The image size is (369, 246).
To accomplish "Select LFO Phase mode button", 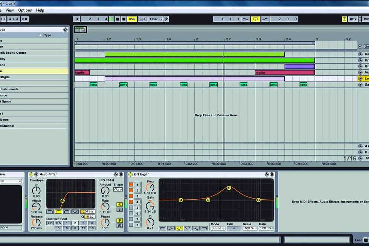I will pyautogui.click(x=120, y=220).
